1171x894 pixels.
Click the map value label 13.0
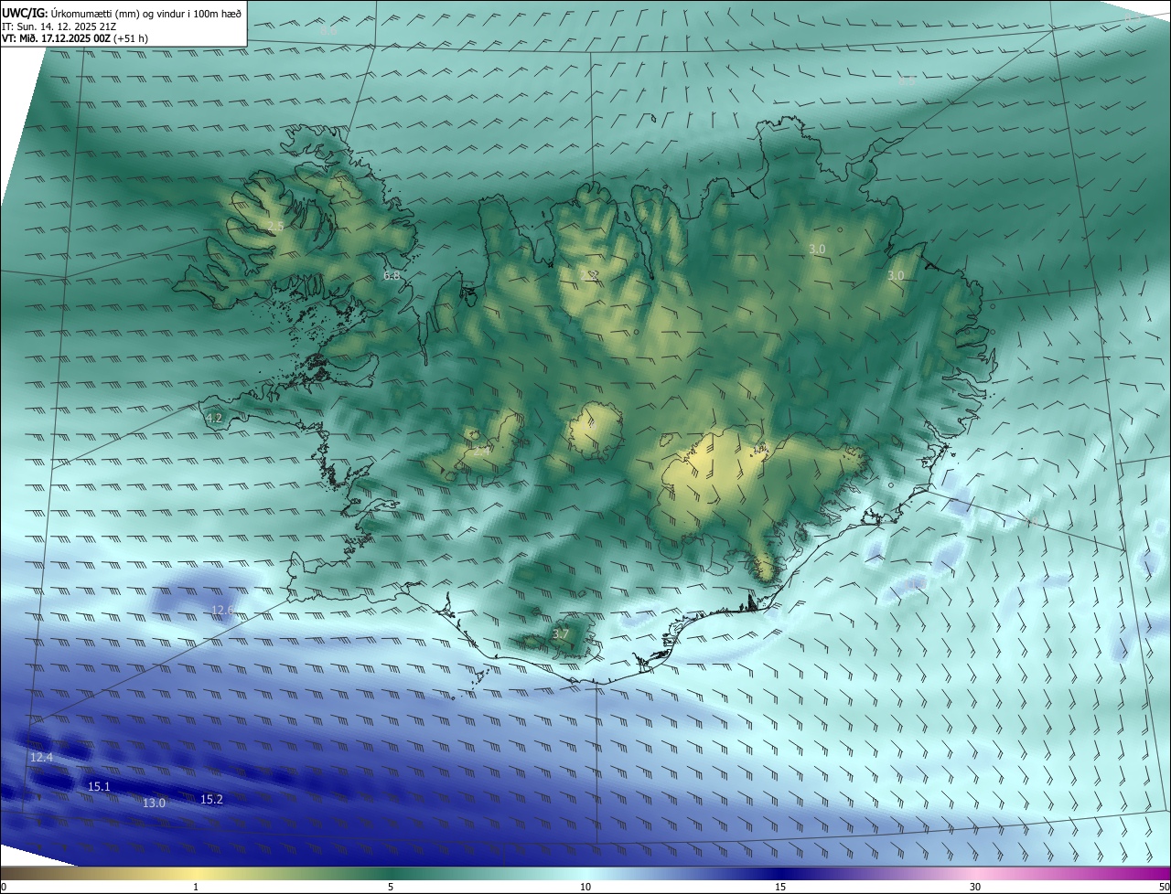[x=154, y=804]
